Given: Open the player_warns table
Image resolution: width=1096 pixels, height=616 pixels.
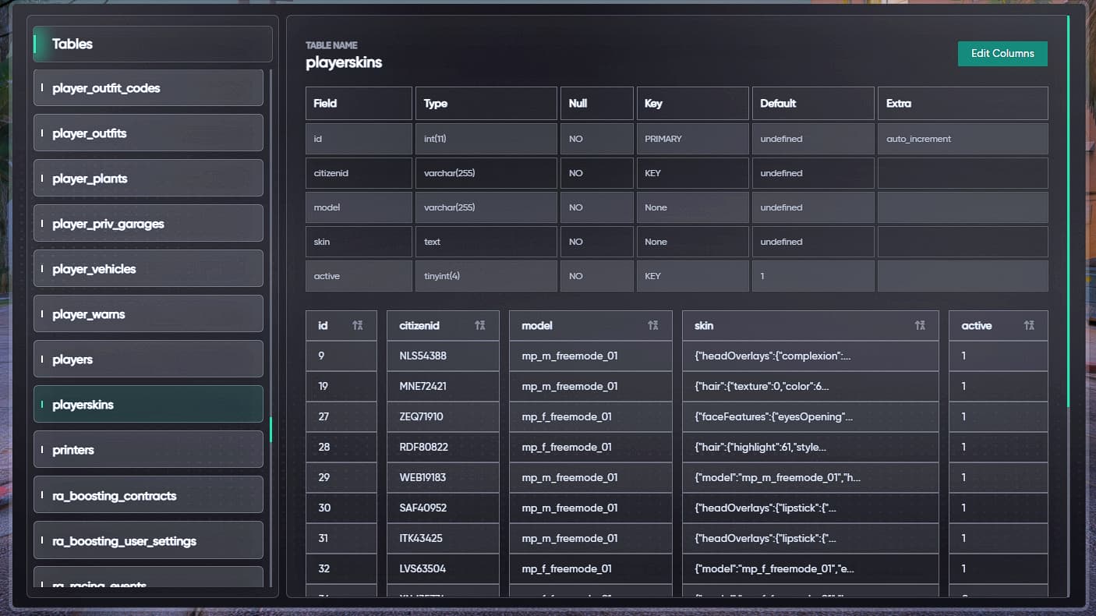Looking at the screenshot, I should (148, 313).
